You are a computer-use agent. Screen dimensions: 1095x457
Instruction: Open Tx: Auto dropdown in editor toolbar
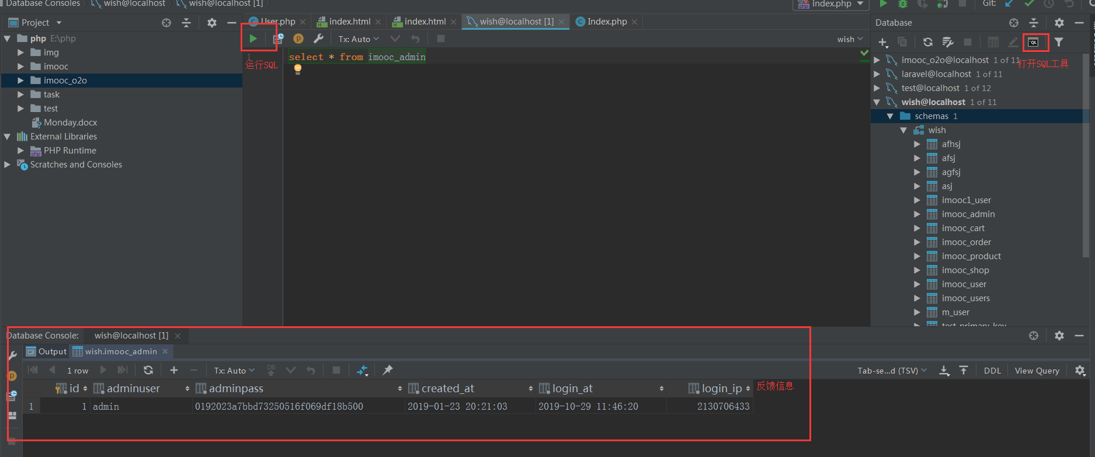click(x=359, y=39)
